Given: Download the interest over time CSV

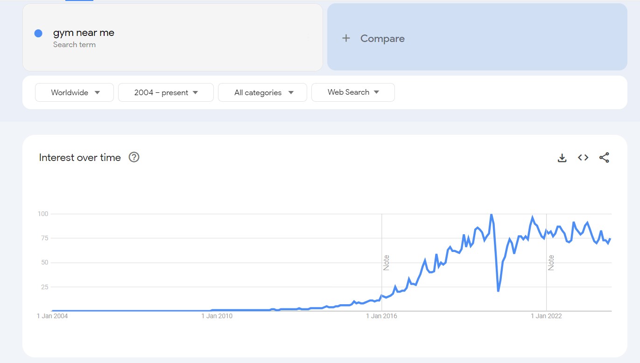Looking at the screenshot, I should click(x=562, y=158).
